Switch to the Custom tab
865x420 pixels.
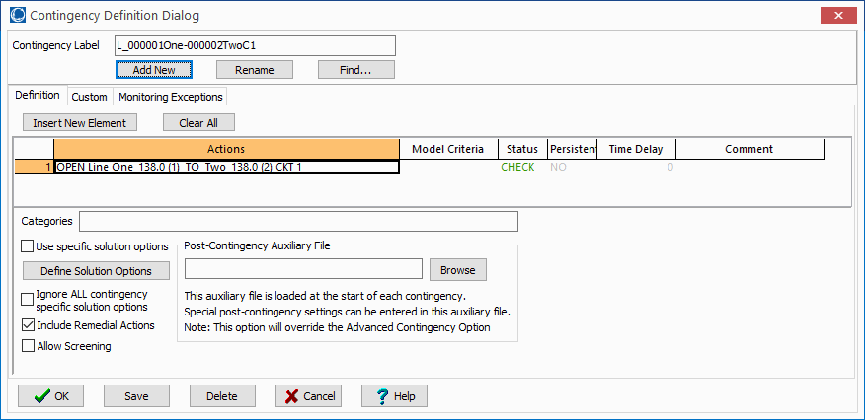tap(89, 97)
